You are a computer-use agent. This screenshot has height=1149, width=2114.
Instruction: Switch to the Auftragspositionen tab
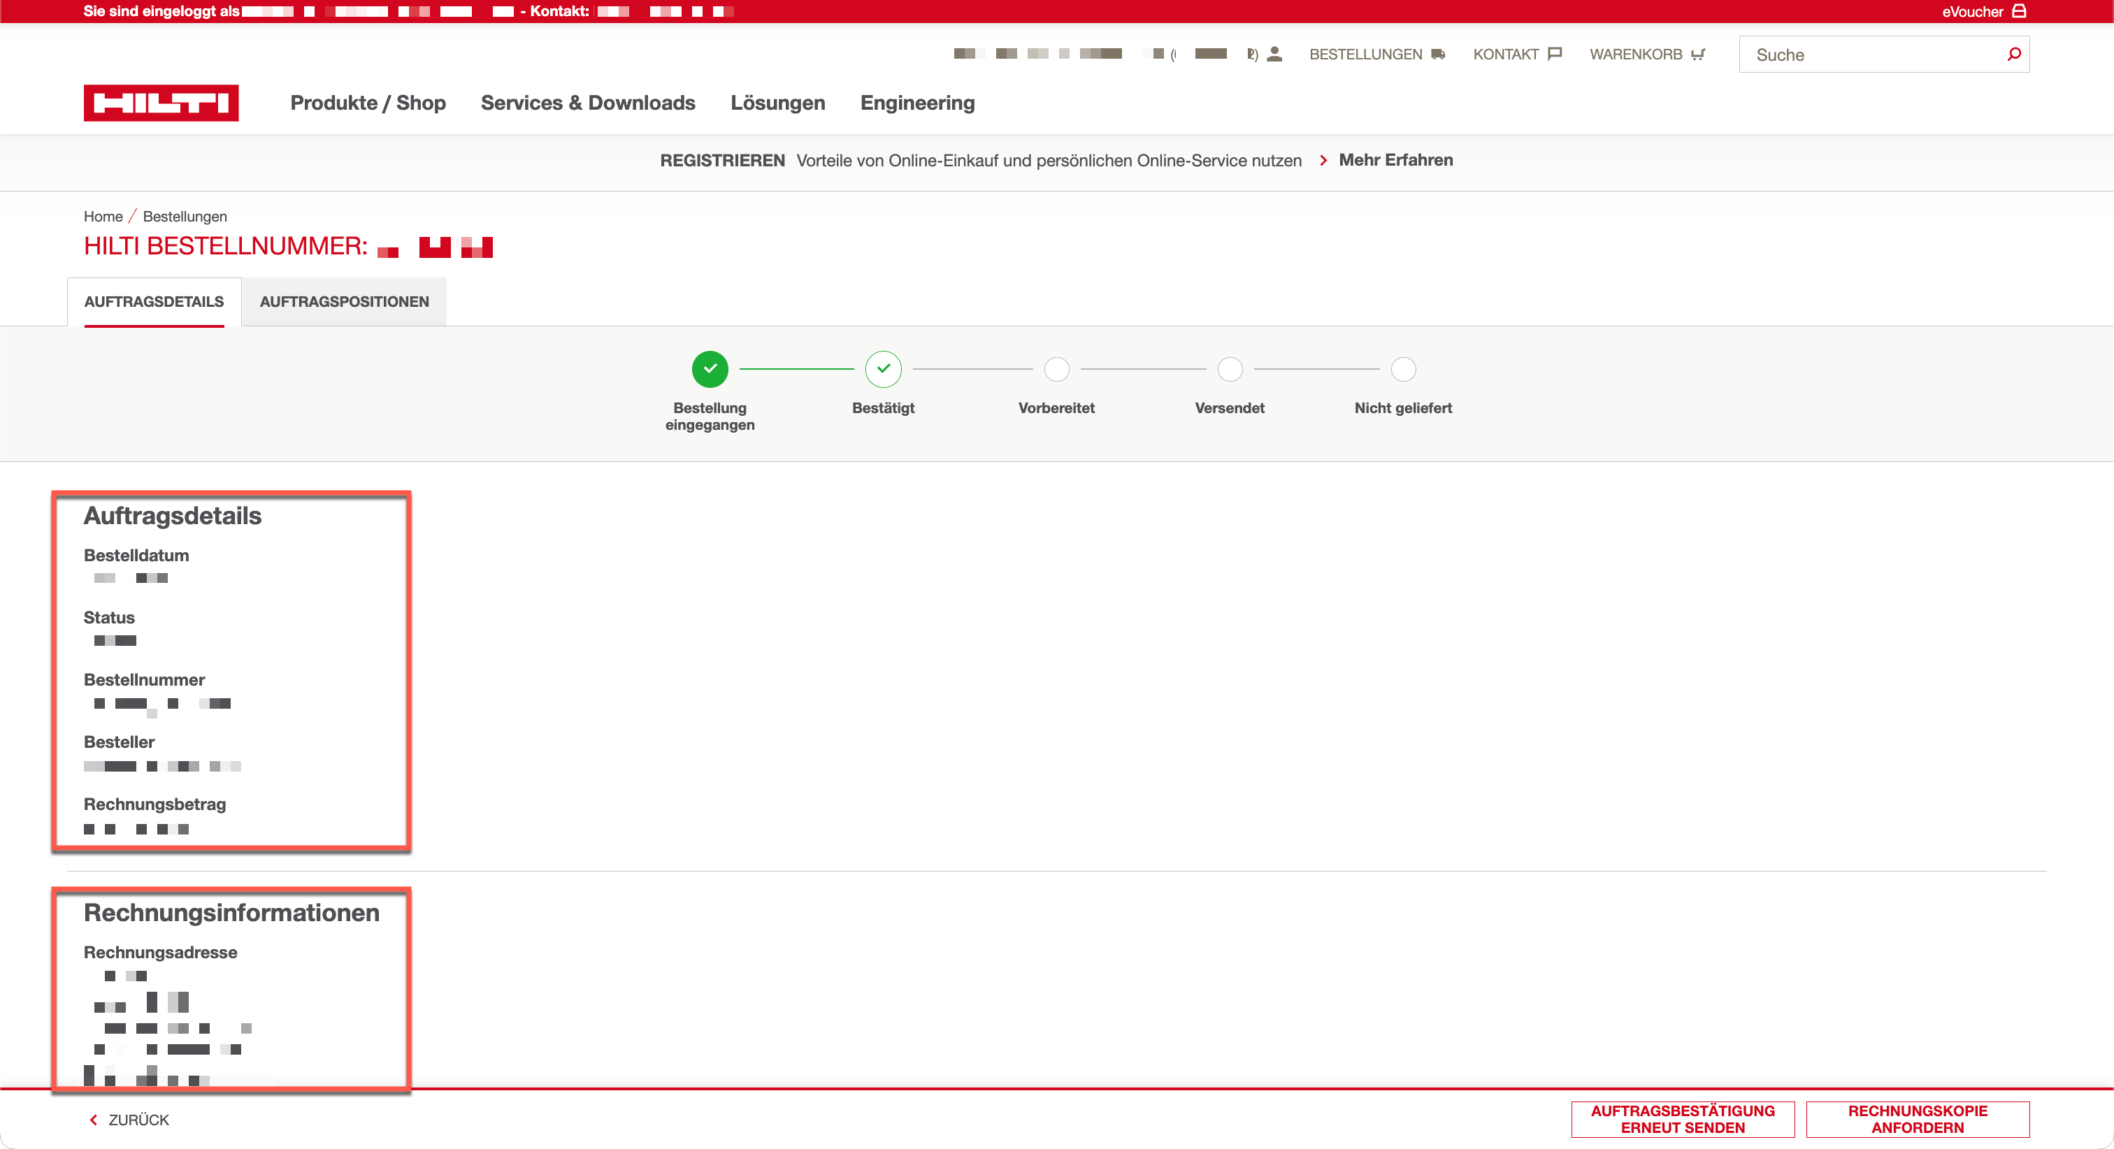coord(345,301)
